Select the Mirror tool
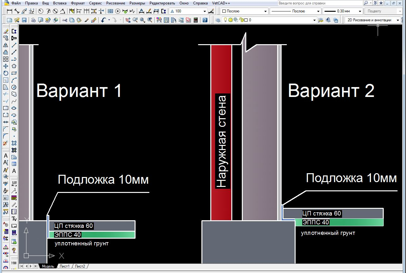This screenshot has height=273, width=406. 5,45
